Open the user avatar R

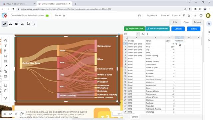point(208,16)
